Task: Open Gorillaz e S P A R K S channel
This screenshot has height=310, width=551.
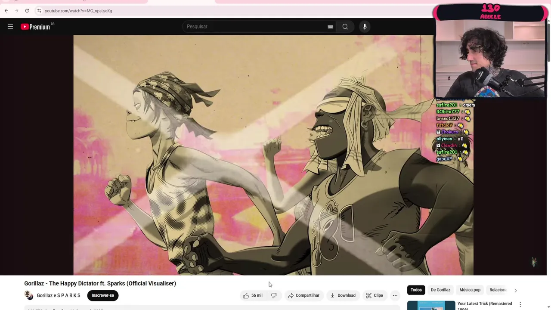Action: click(x=59, y=295)
